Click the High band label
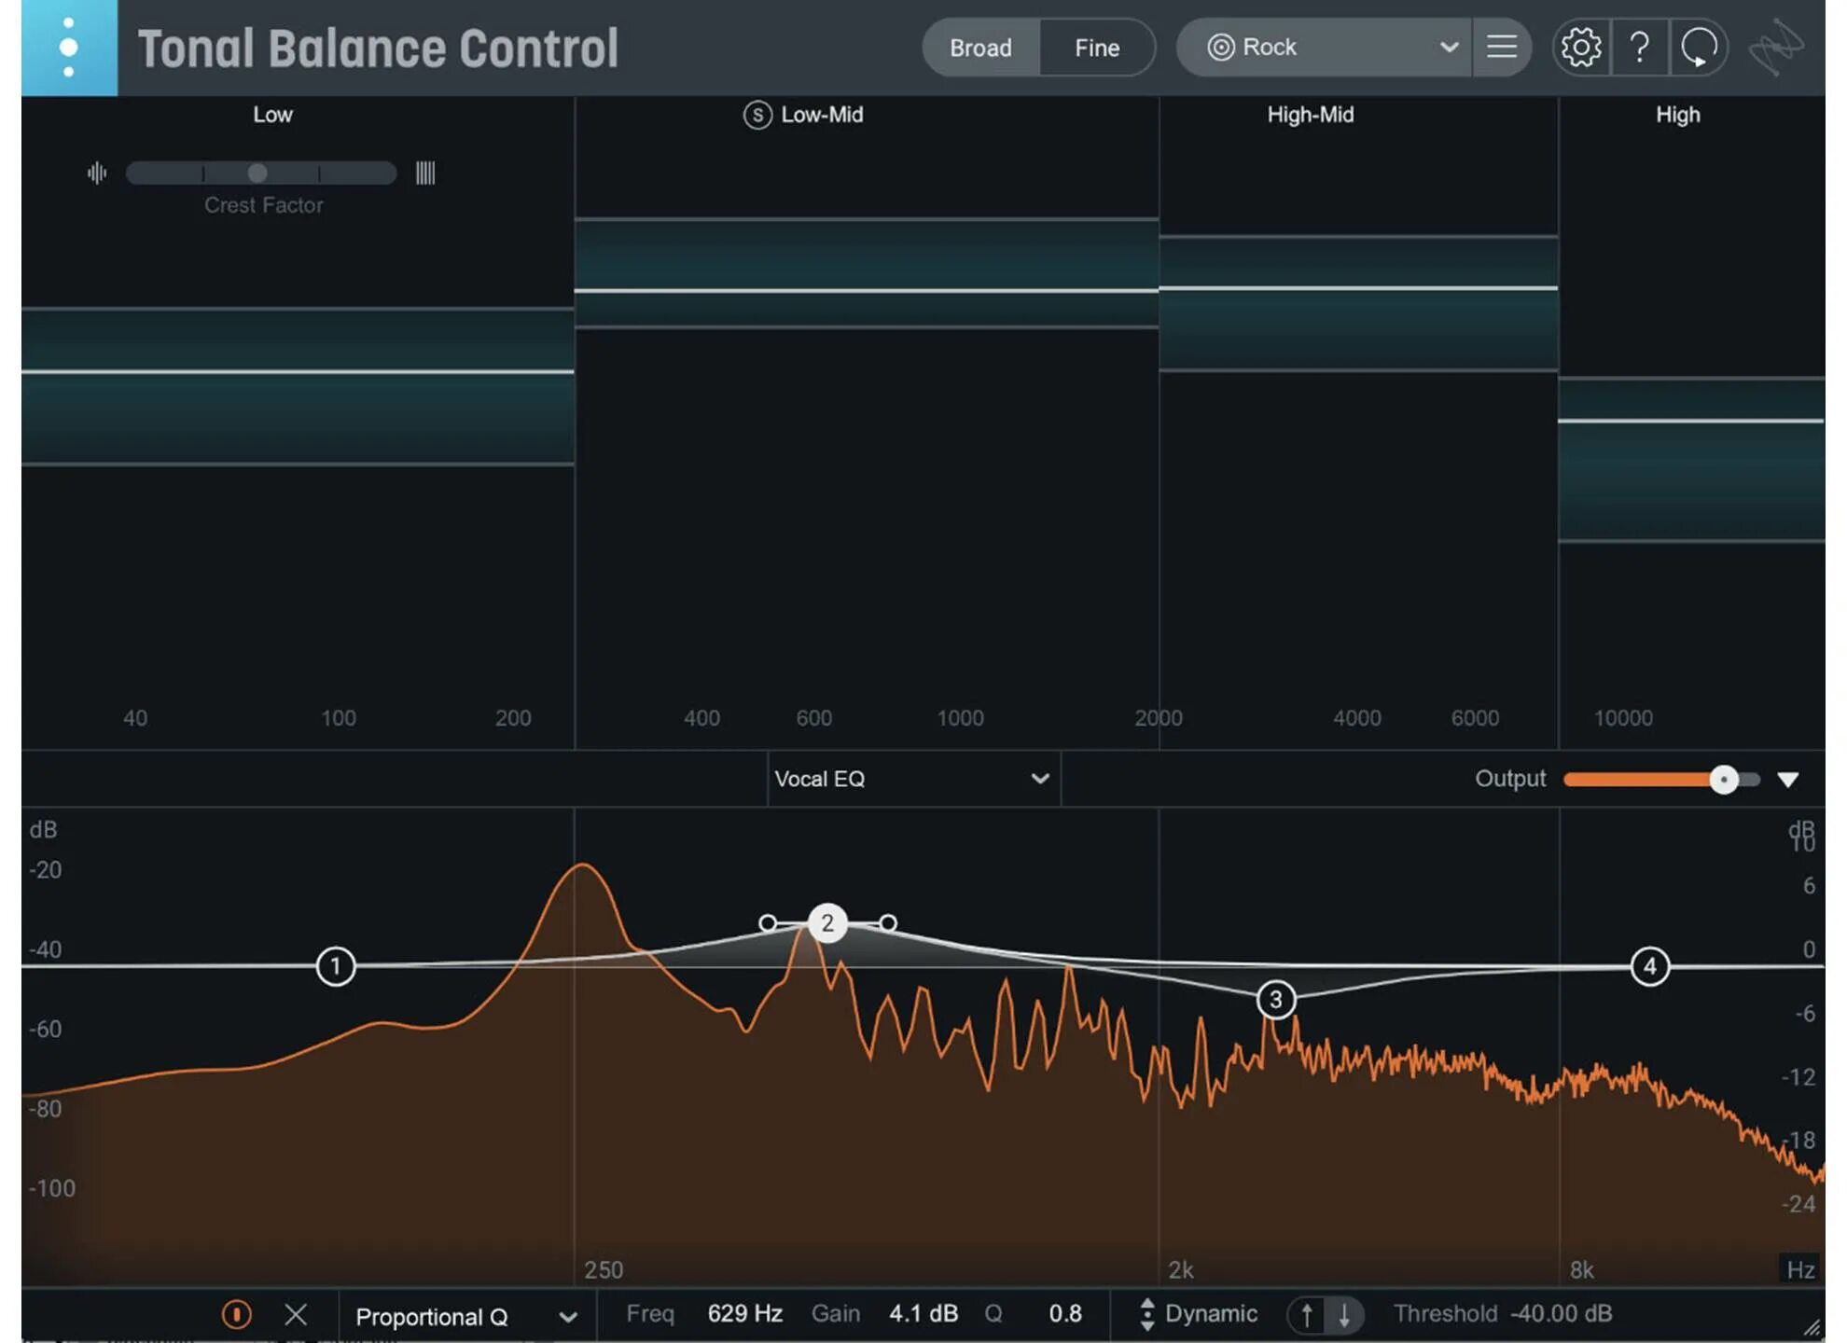This screenshot has height=1343, width=1847. (x=1678, y=115)
